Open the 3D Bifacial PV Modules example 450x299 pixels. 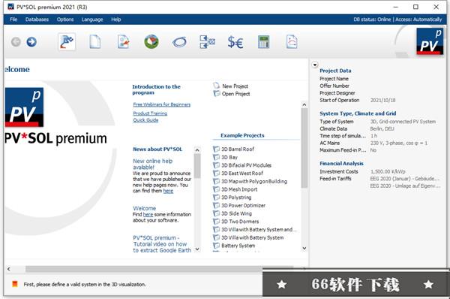click(246, 165)
